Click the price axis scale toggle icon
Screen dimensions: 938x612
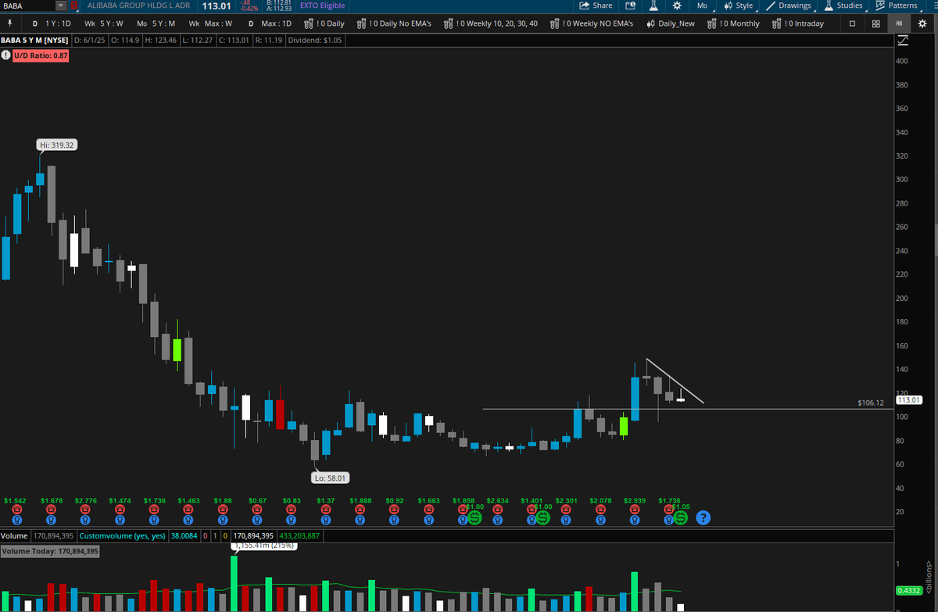tap(902, 39)
